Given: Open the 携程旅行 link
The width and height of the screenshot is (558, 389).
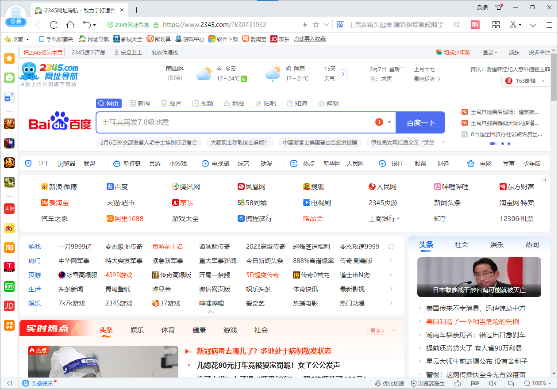Looking at the screenshot, I should click(255, 218).
